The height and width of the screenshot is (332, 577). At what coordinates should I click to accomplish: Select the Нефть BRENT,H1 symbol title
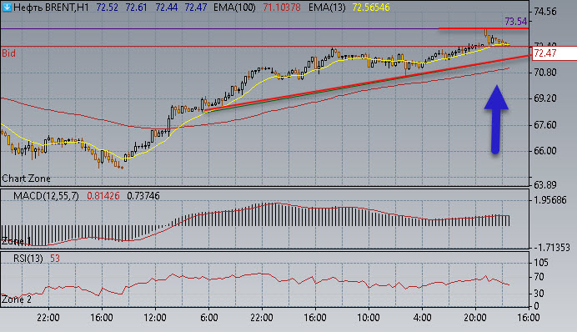click(x=51, y=8)
